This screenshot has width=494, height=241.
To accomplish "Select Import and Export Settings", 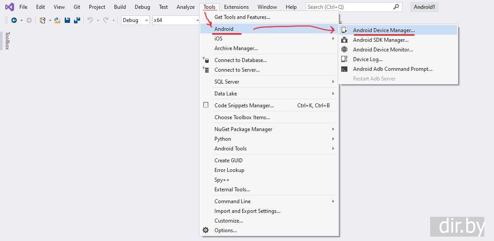I will tap(269, 211).
